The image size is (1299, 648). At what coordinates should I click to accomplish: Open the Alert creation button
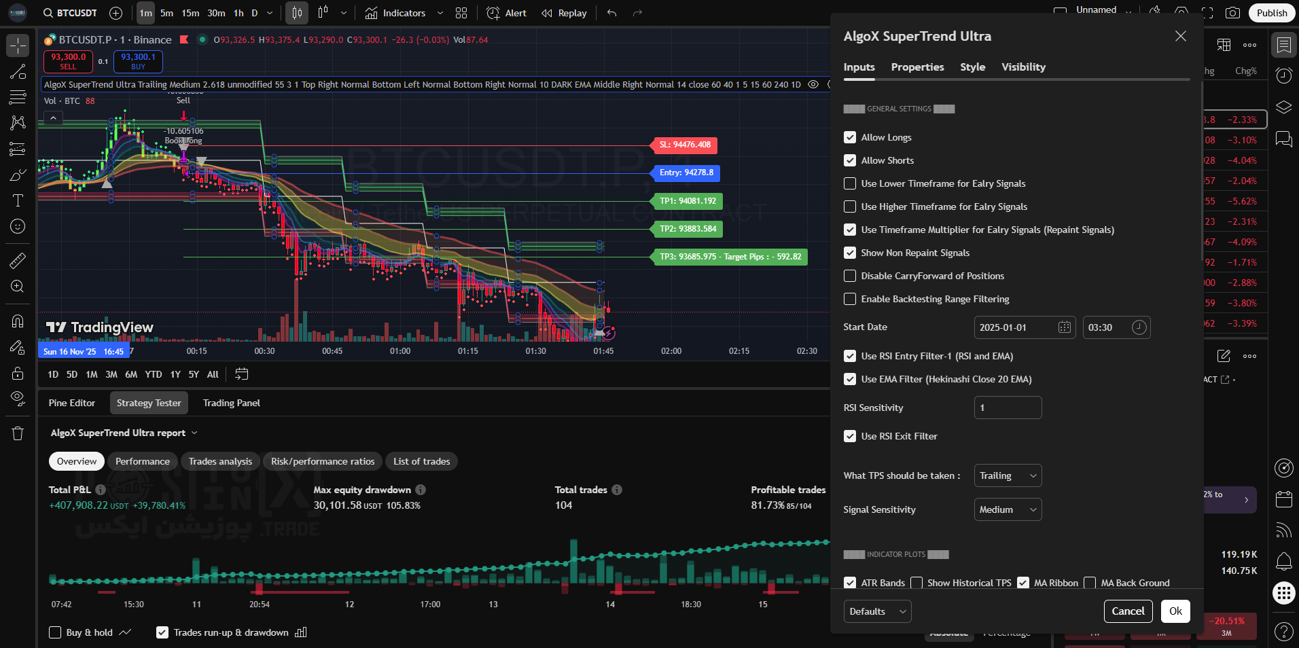[x=507, y=13]
